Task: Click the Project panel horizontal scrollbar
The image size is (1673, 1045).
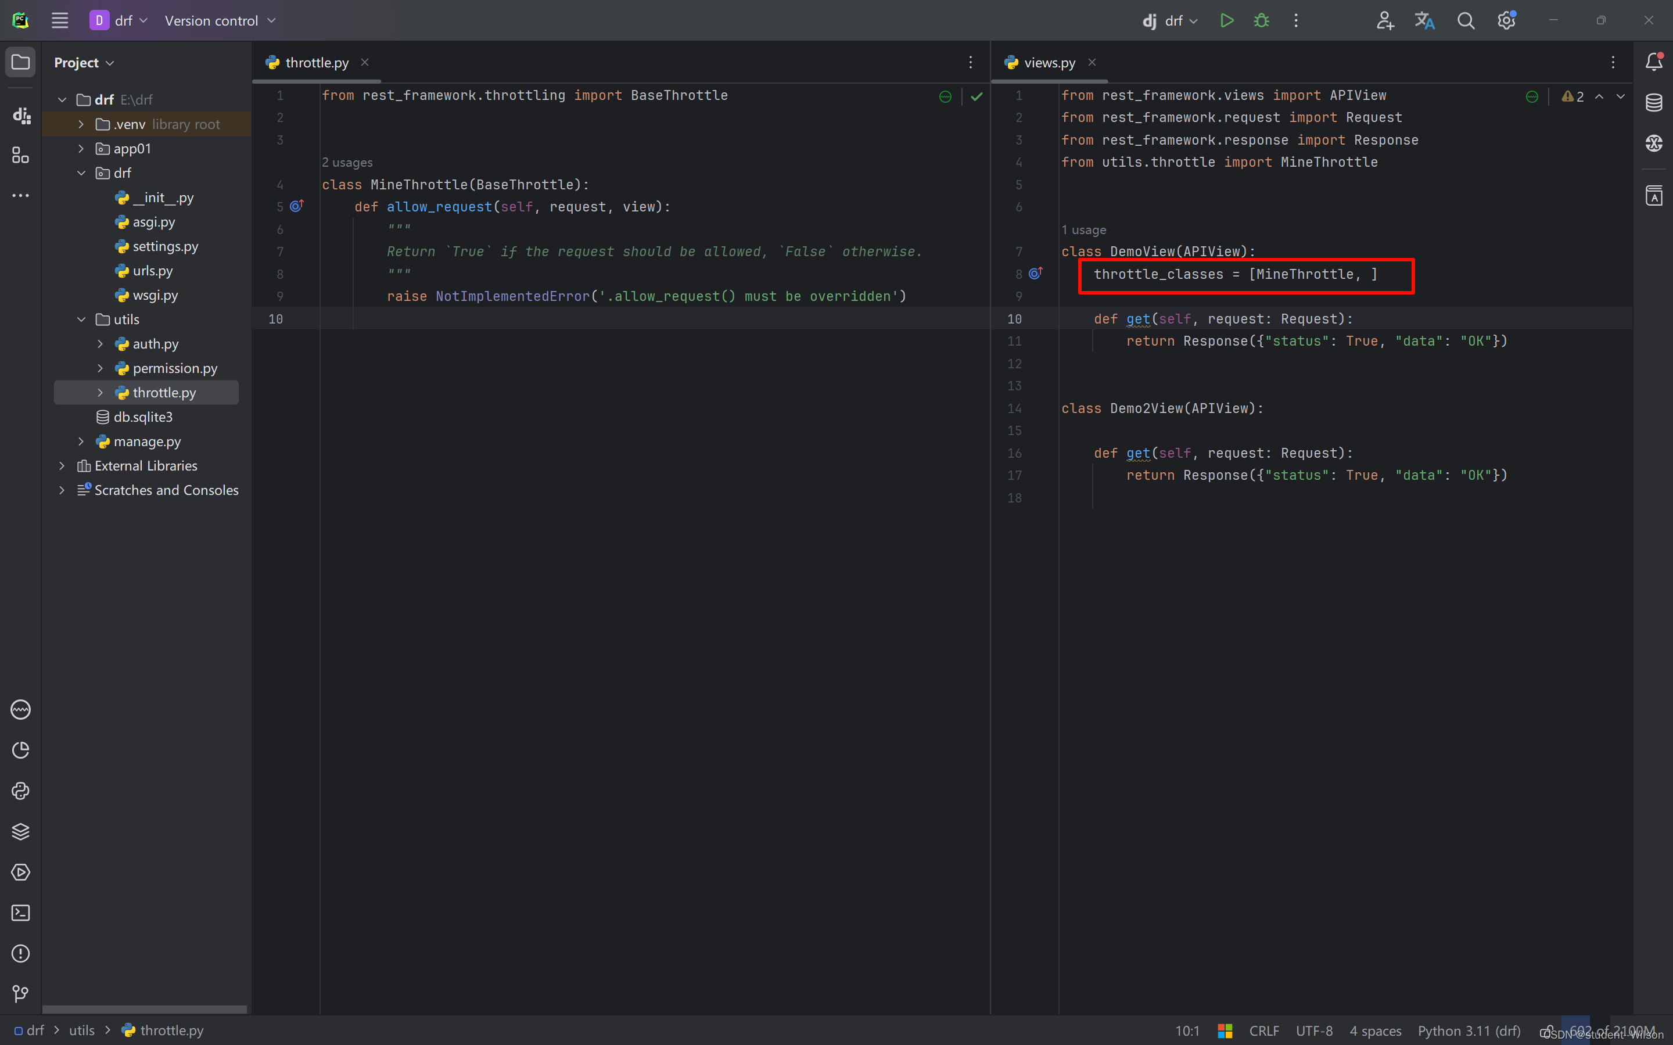Action: [145, 1009]
